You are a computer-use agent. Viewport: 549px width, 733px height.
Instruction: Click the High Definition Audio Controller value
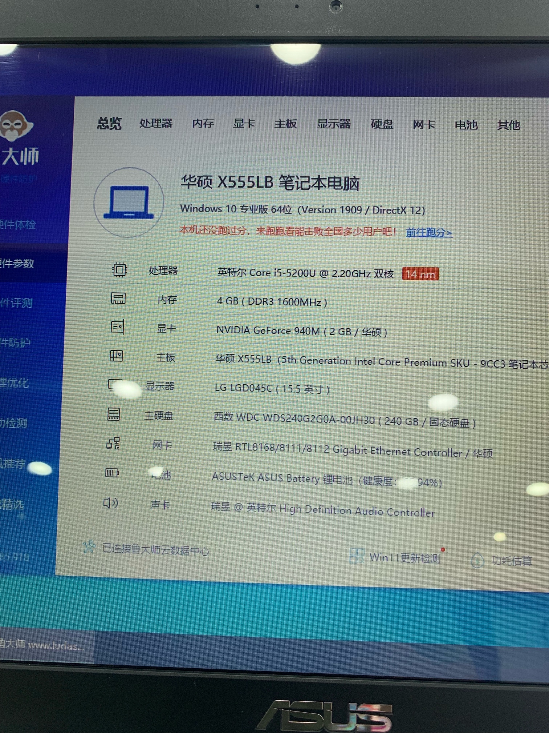[x=323, y=509]
